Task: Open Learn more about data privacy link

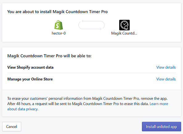Action: coord(87,106)
